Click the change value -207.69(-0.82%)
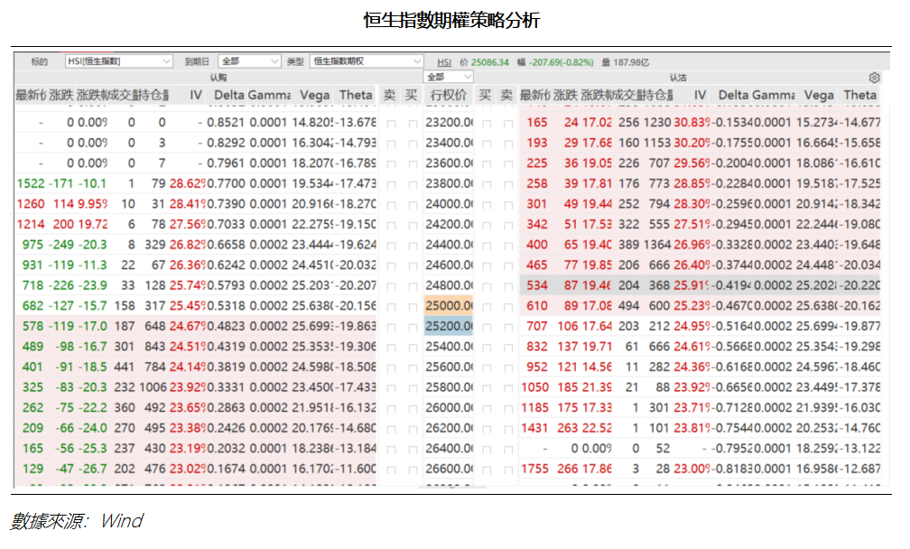Viewport: 910px width, 549px height. [x=562, y=62]
